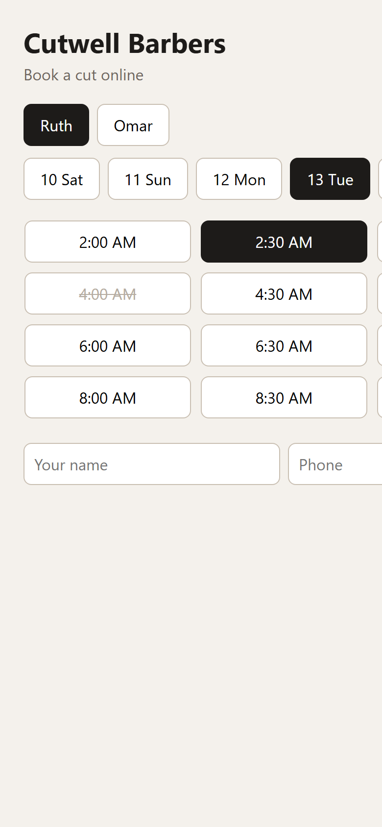382x827 pixels.
Task: Book the 4:30 AM slot
Action: point(284,293)
